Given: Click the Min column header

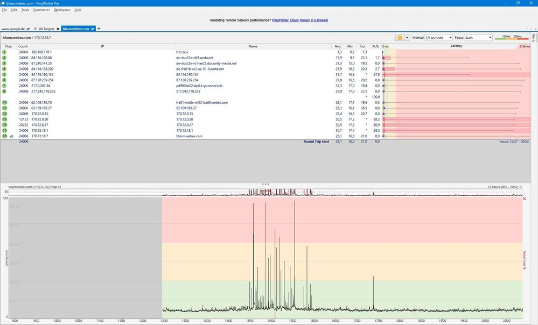Looking at the screenshot, I should point(350,46).
